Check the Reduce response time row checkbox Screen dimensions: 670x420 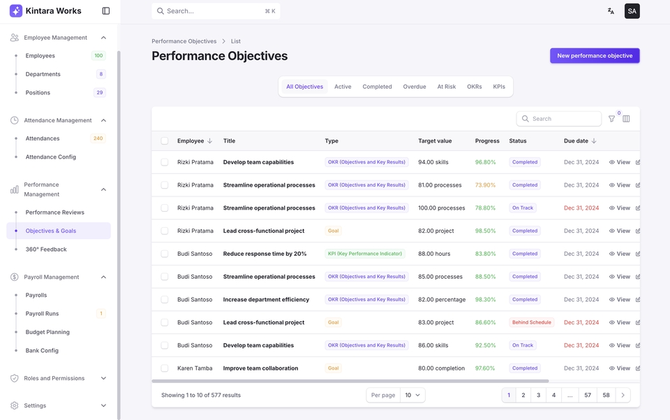tap(165, 254)
